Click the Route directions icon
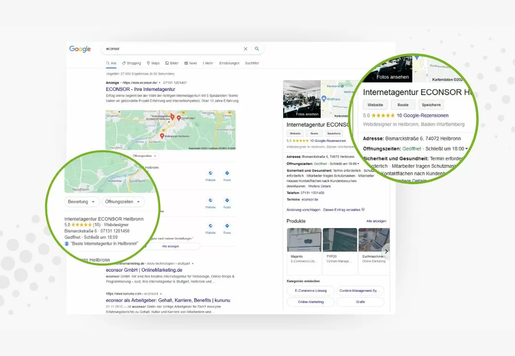The image size is (515, 356). [228, 174]
